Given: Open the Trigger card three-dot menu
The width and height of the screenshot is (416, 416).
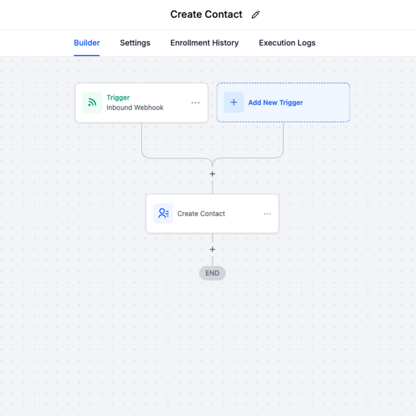Looking at the screenshot, I should coord(196,103).
